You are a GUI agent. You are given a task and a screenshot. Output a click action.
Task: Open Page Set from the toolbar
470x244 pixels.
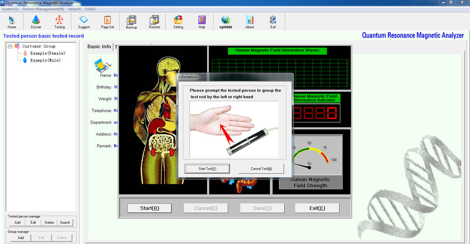(107, 20)
